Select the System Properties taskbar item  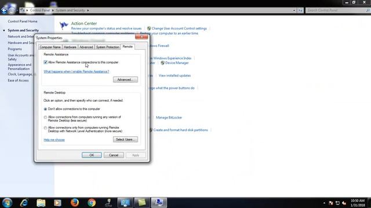point(159,203)
